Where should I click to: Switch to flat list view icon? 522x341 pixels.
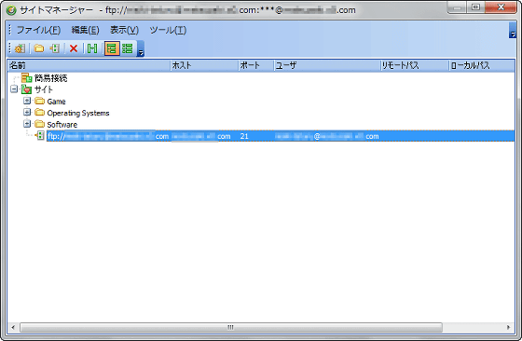[128, 48]
